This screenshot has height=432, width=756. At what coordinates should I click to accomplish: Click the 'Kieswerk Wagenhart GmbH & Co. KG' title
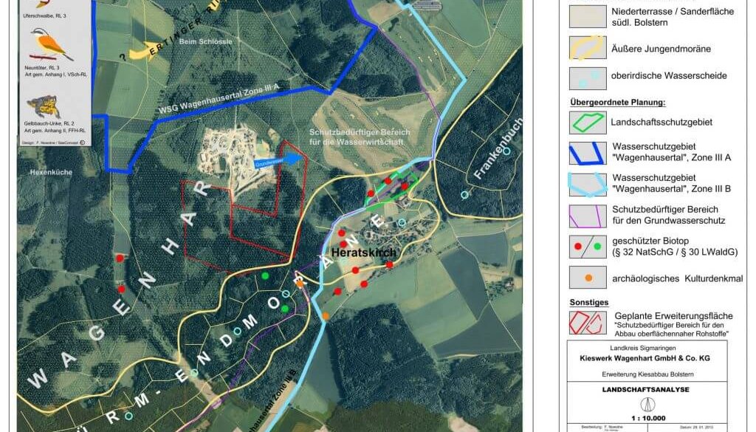649,358
